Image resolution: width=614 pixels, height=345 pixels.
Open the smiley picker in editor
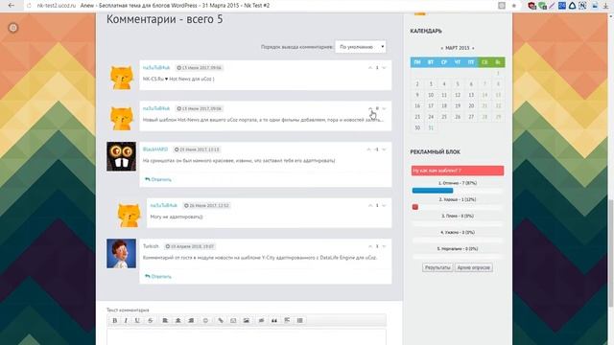[x=205, y=320]
